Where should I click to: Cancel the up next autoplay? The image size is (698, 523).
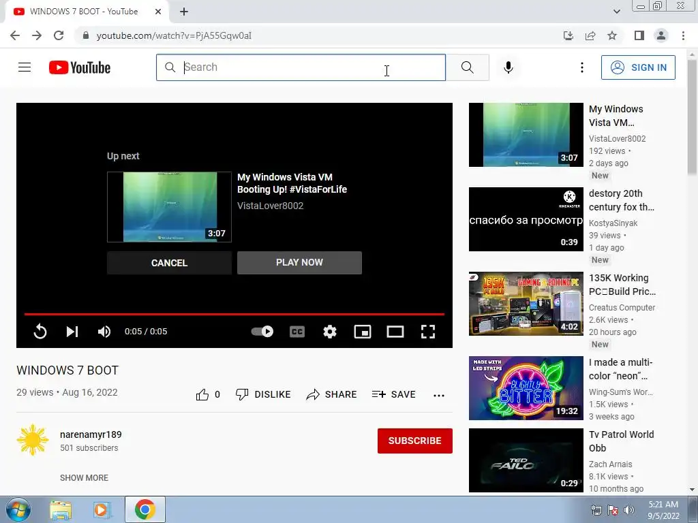coord(169,263)
